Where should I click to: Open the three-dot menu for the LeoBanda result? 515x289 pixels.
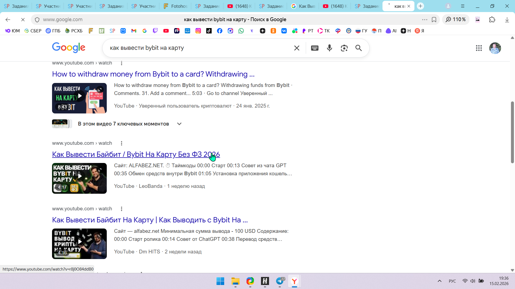click(x=122, y=143)
